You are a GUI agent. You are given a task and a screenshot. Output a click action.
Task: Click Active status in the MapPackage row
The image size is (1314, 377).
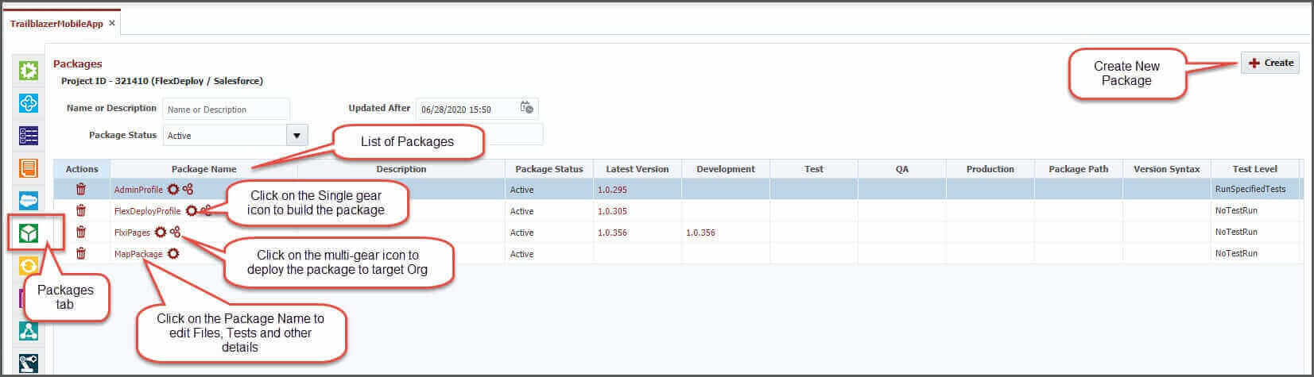[x=522, y=254]
